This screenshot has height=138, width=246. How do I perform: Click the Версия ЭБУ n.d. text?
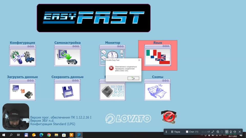(42, 121)
